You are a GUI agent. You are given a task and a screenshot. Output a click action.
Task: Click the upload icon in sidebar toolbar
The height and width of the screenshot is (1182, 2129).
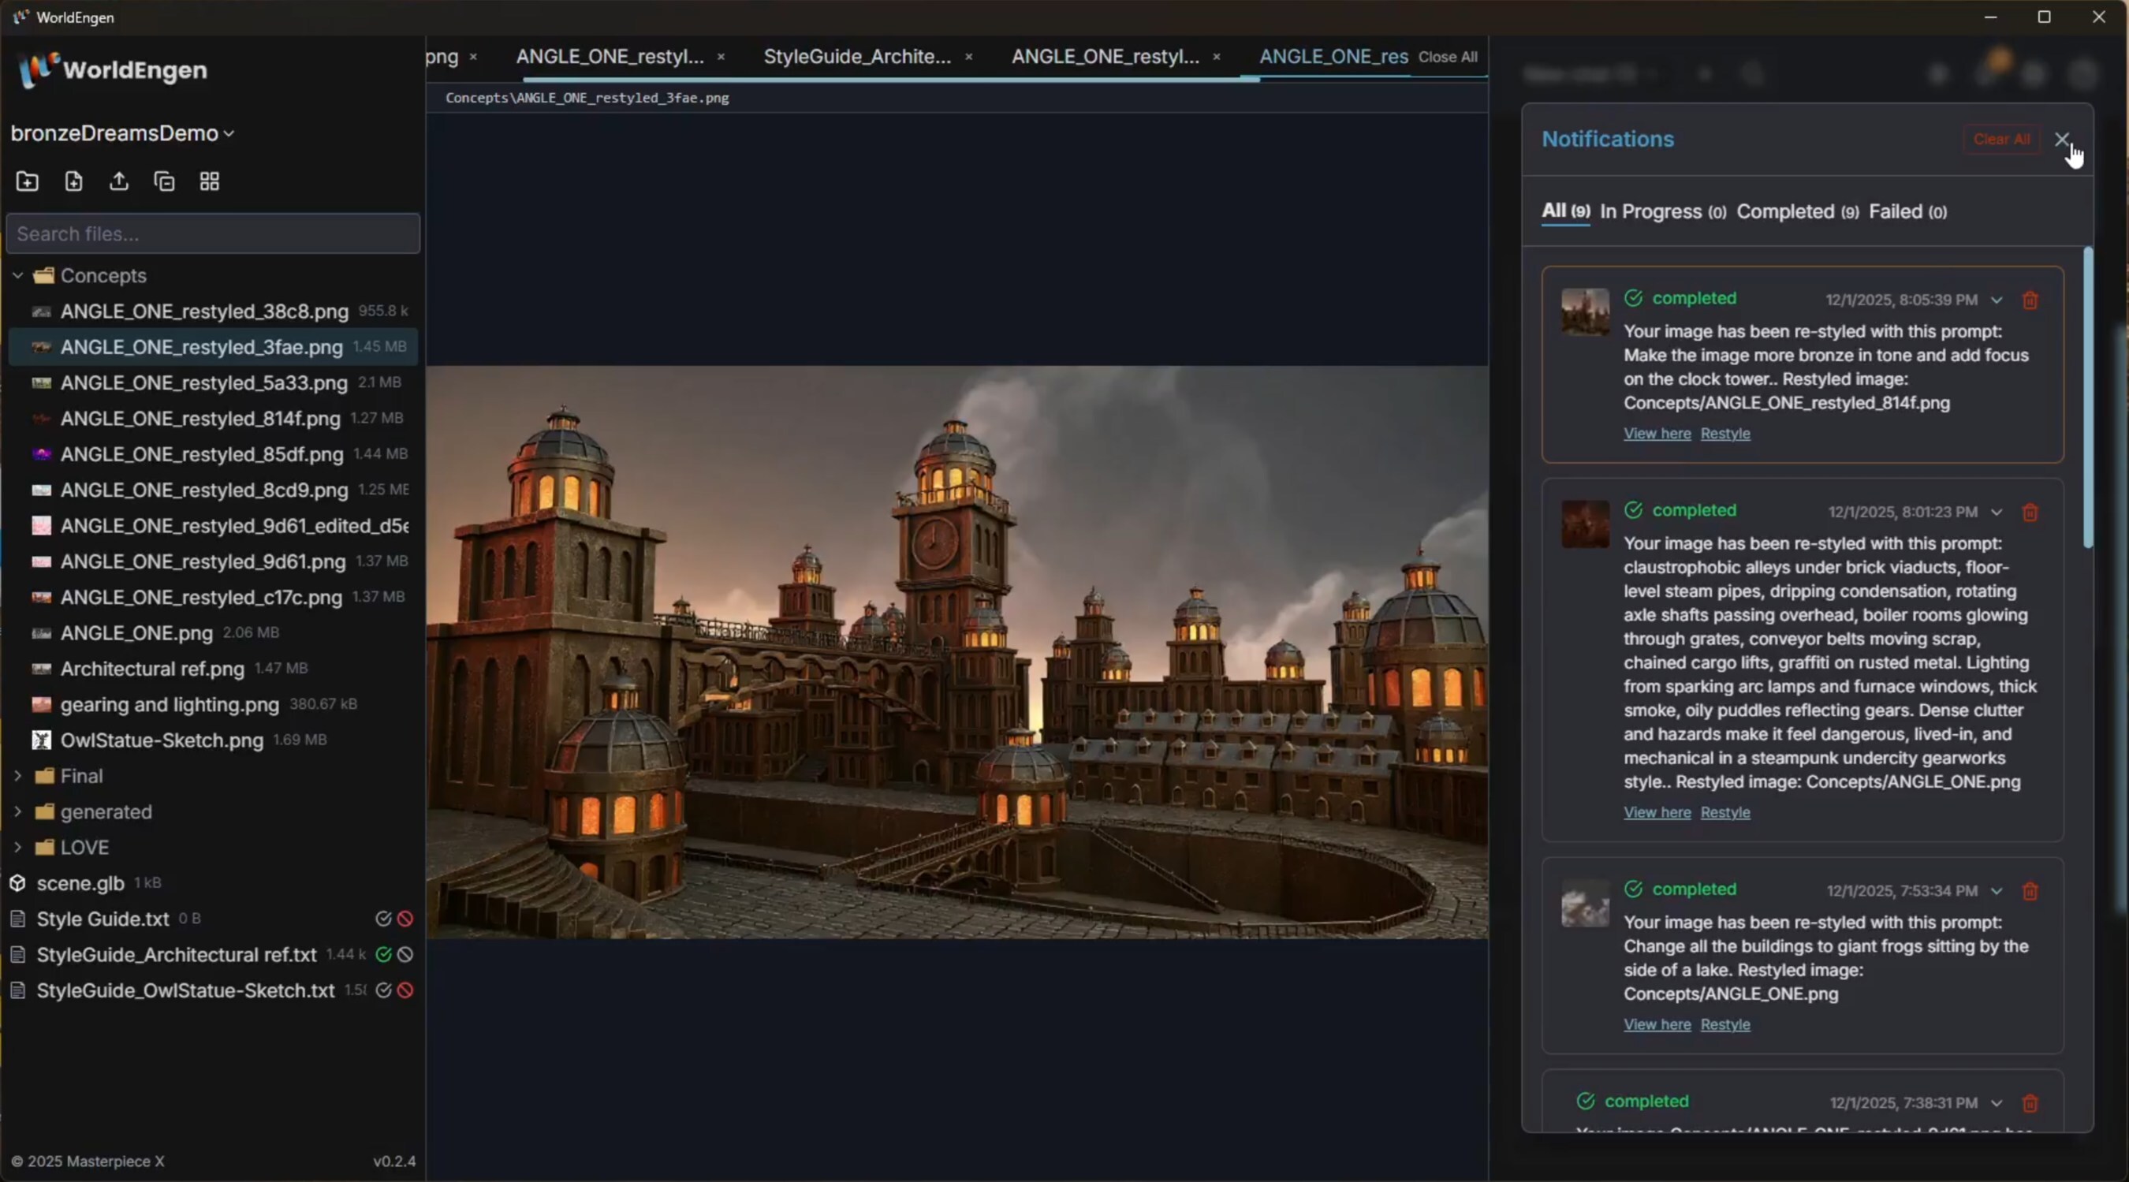pos(119,181)
